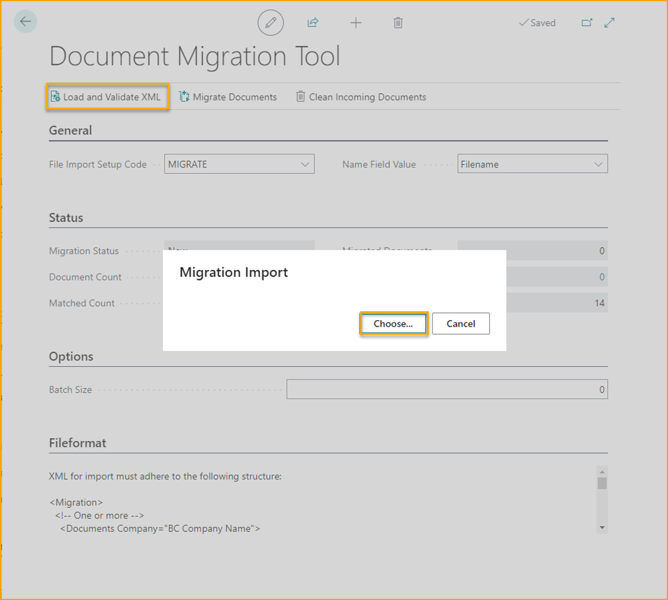The image size is (668, 600).
Task: Click inside the Batch Size field
Action: 447,389
